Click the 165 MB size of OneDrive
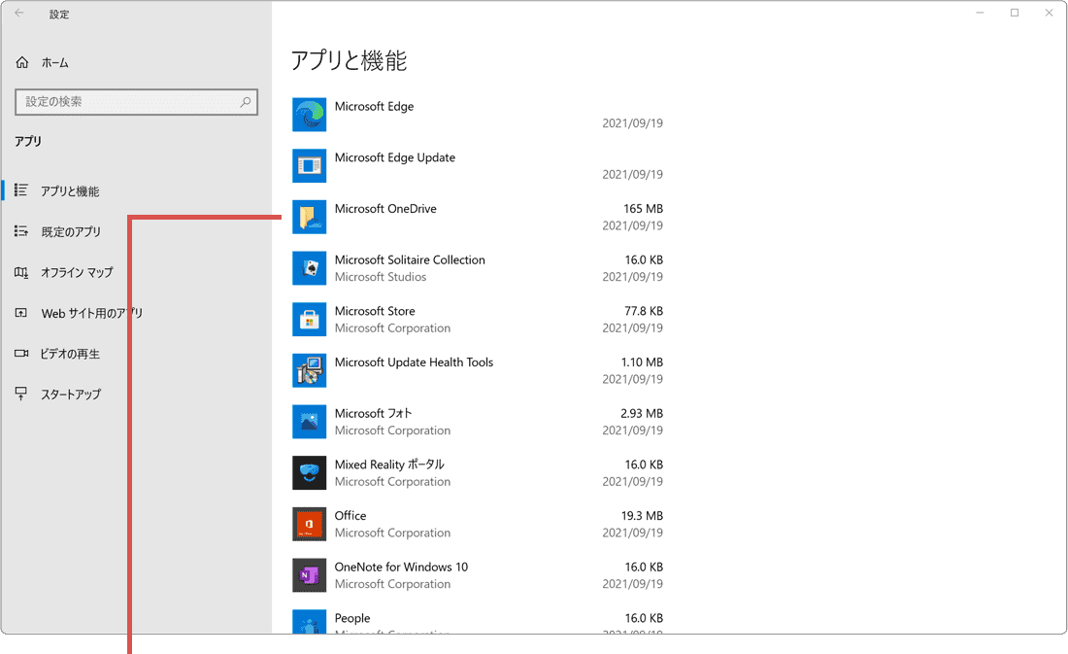This screenshot has width=1068, height=654. click(x=643, y=209)
